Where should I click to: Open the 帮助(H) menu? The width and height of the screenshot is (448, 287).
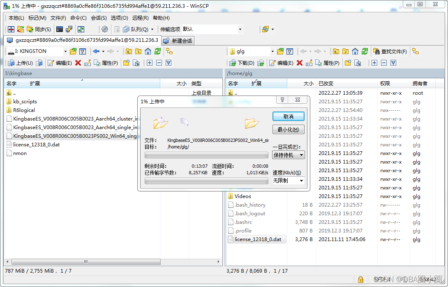[x=161, y=18]
